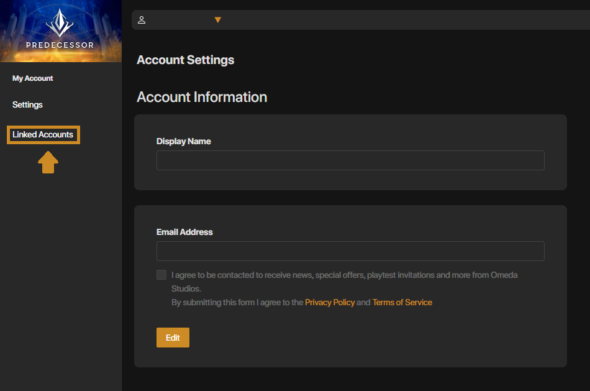Click the PREDECESSOR wordmark under the logo
590x391 pixels.
pyautogui.click(x=60, y=45)
